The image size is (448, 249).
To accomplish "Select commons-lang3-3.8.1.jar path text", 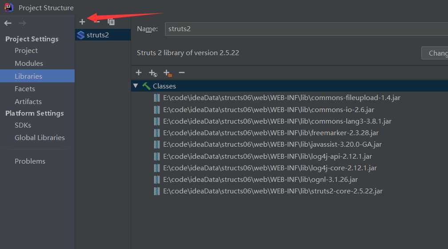I will point(277,121).
